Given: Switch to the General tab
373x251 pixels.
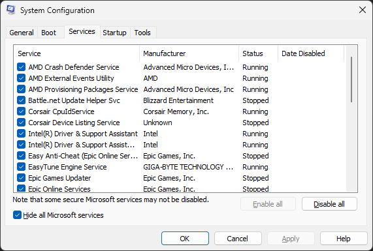Looking at the screenshot, I should click(22, 33).
